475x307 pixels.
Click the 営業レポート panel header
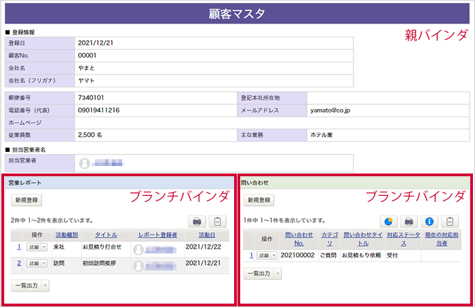tap(119, 183)
